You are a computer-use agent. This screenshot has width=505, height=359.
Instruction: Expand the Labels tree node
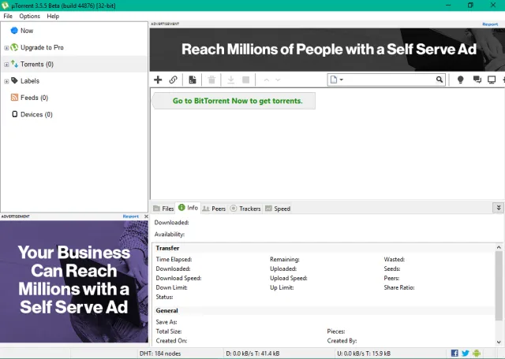tap(6, 81)
